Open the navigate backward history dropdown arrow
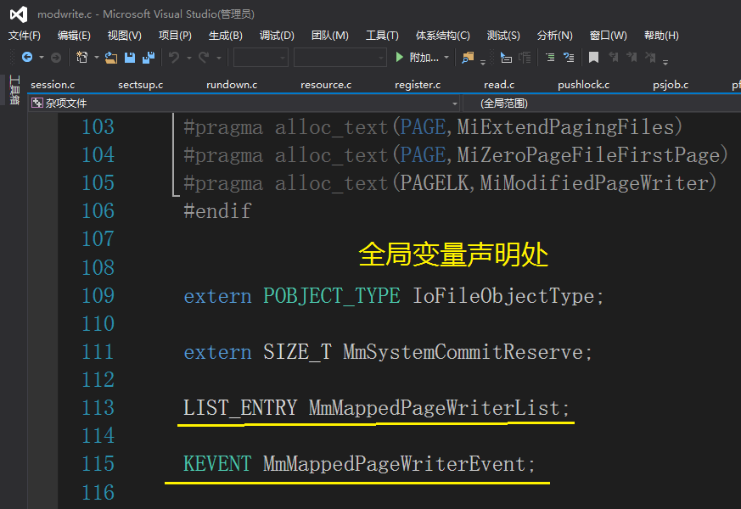 [42, 58]
